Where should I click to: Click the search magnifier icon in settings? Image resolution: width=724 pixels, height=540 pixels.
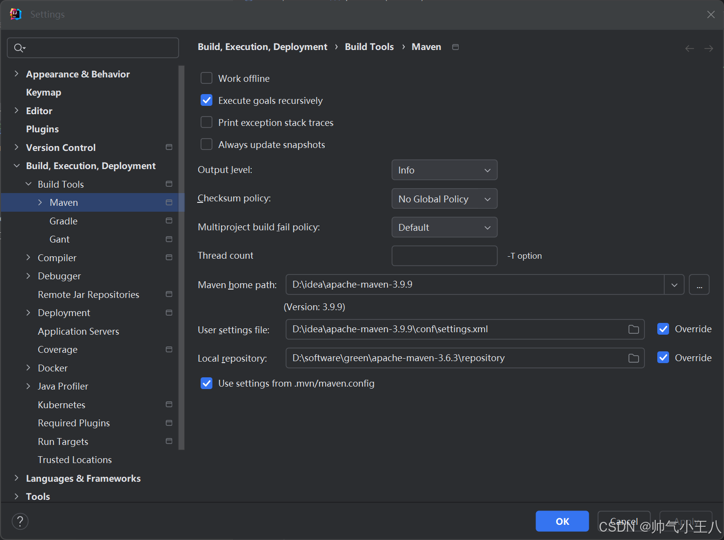(19, 48)
